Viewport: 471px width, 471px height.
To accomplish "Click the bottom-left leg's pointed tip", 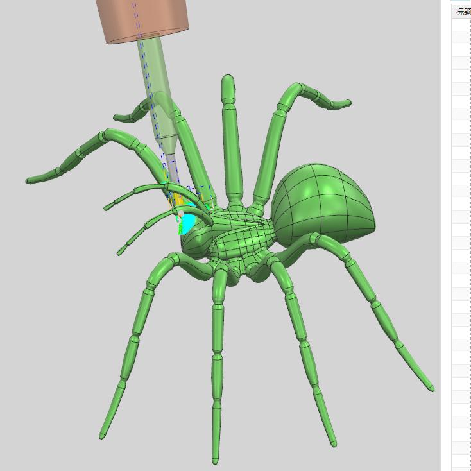I will point(102,436).
